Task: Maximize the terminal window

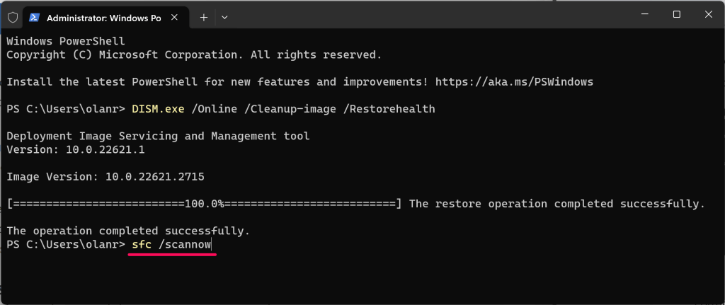Action: point(677,15)
